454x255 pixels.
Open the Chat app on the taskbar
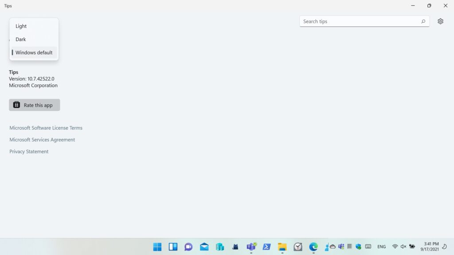(188, 247)
